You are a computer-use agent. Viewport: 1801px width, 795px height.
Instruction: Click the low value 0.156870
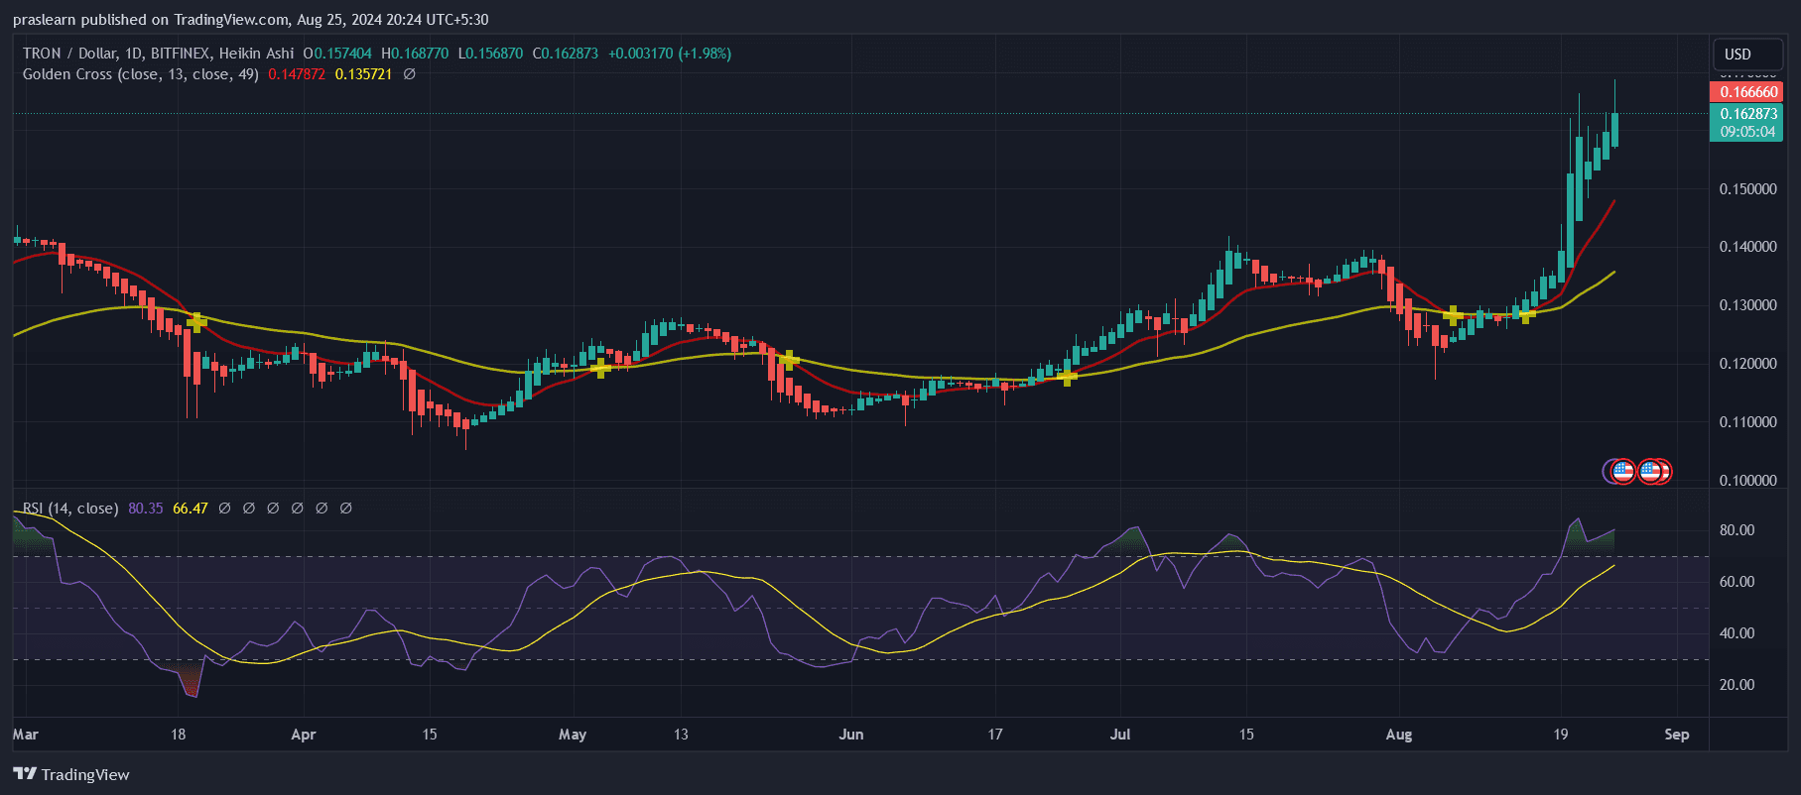click(x=494, y=54)
